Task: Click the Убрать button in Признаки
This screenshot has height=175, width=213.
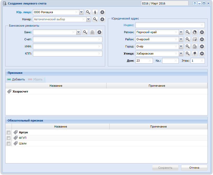Action: point(35,79)
